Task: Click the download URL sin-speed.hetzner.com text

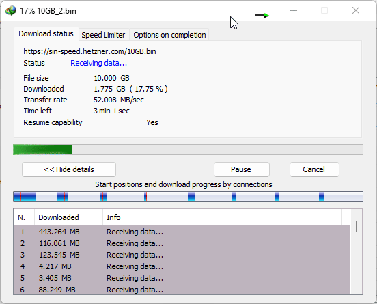Action: point(89,51)
